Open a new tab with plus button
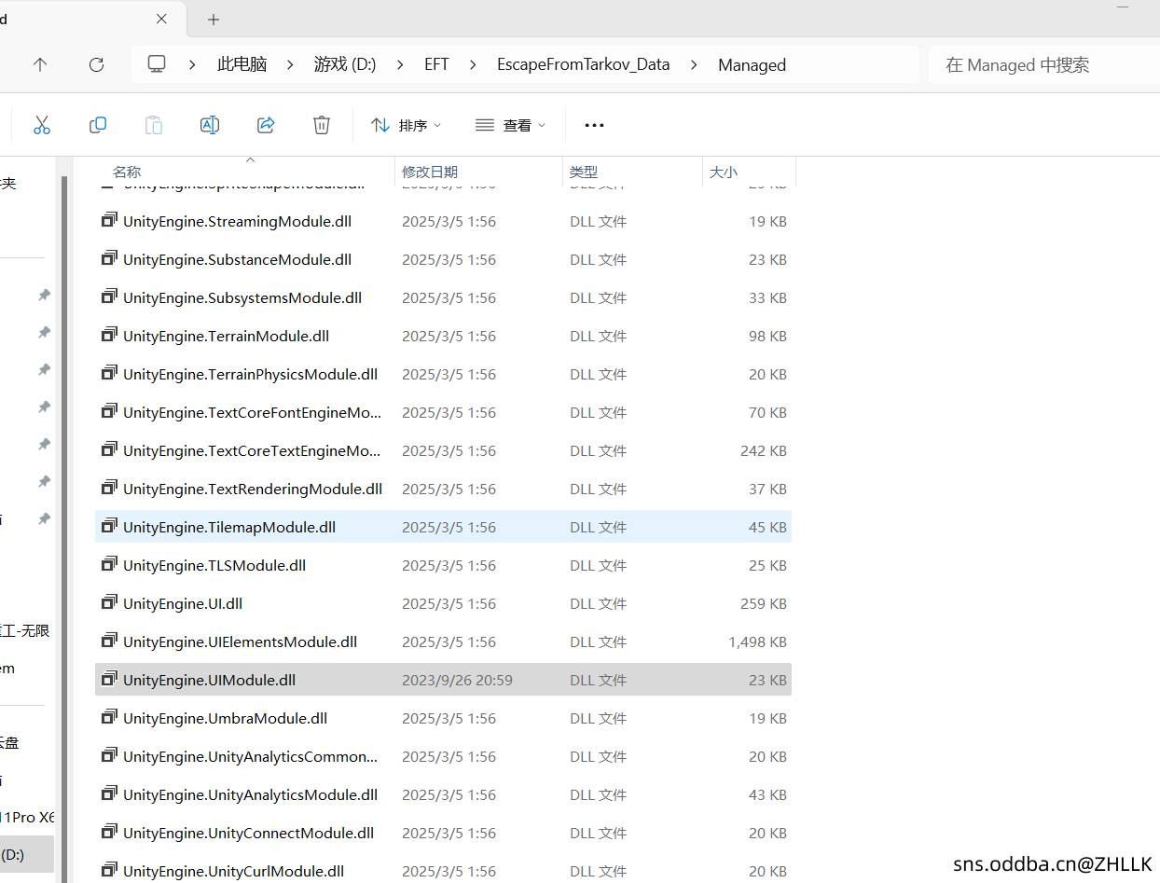This screenshot has width=1160, height=883. [x=214, y=20]
